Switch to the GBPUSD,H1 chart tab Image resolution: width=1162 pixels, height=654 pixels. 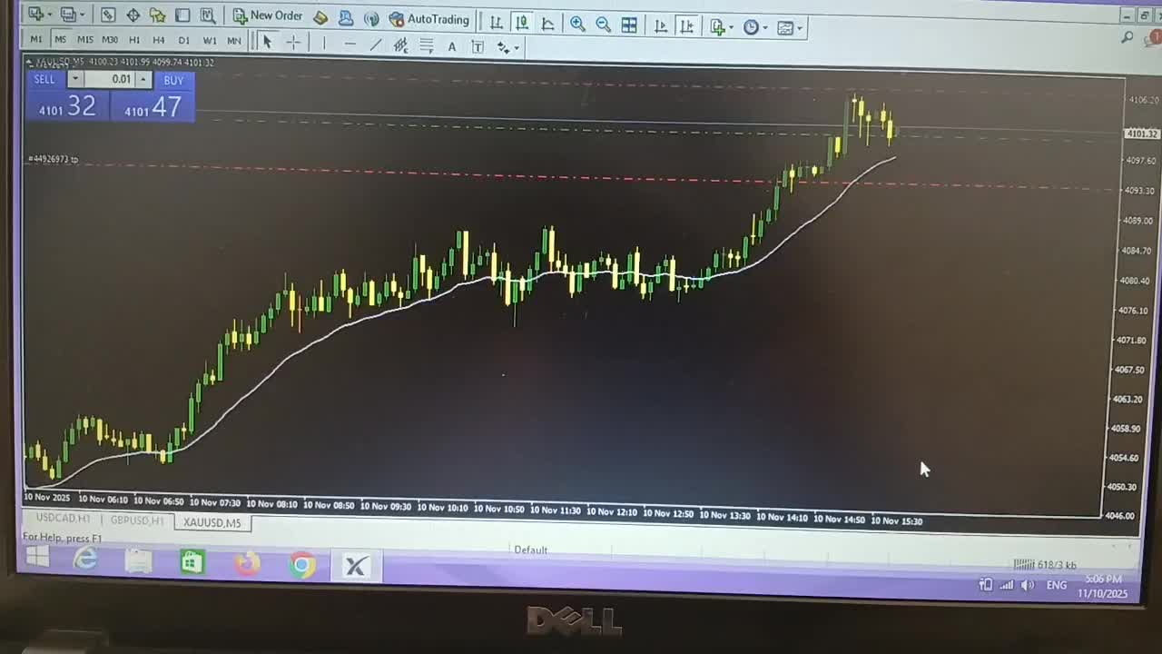(137, 520)
